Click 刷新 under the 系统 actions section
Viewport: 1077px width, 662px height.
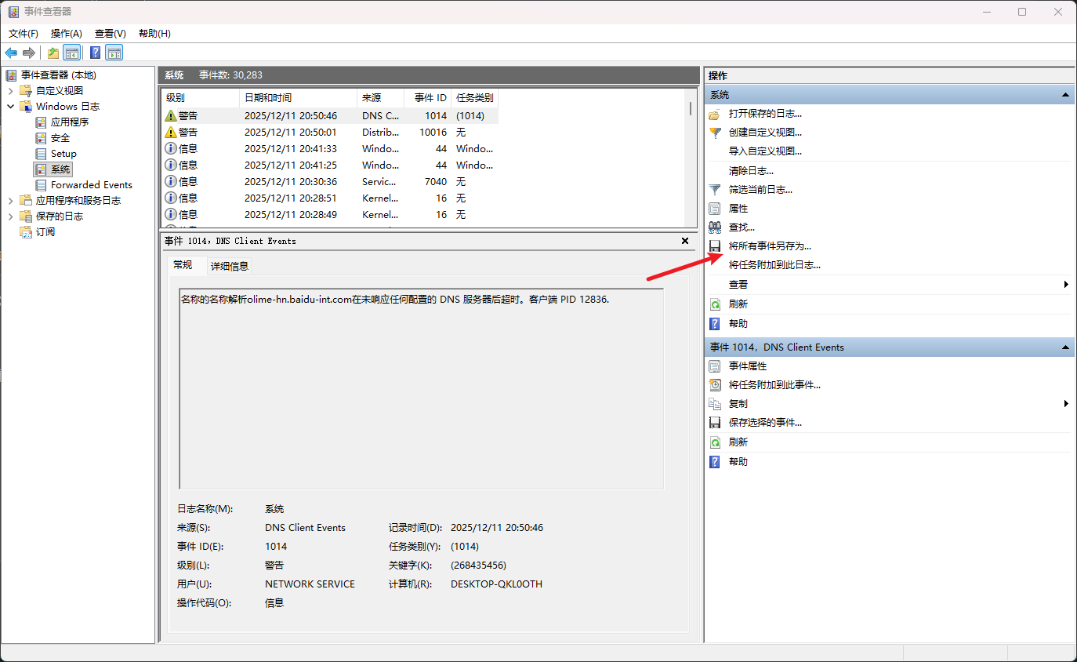point(738,304)
